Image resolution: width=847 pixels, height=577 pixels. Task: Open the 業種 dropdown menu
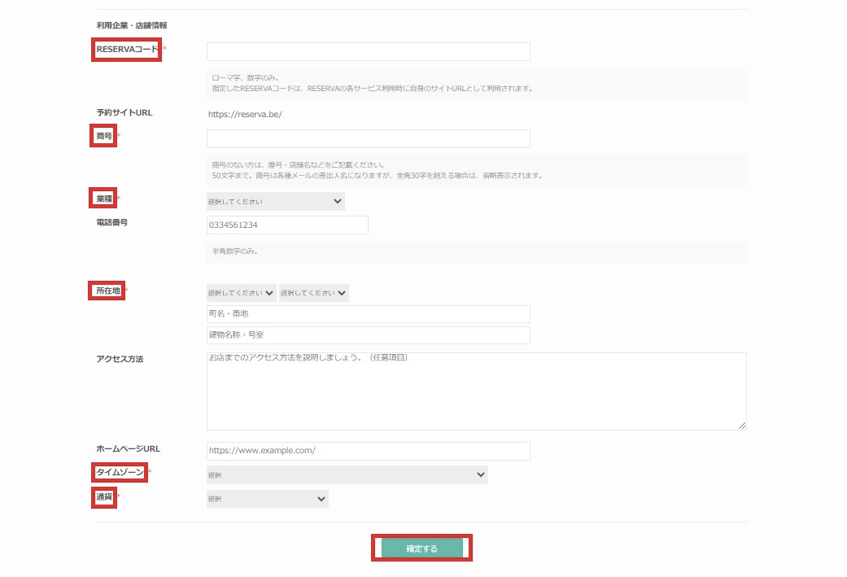tap(275, 201)
